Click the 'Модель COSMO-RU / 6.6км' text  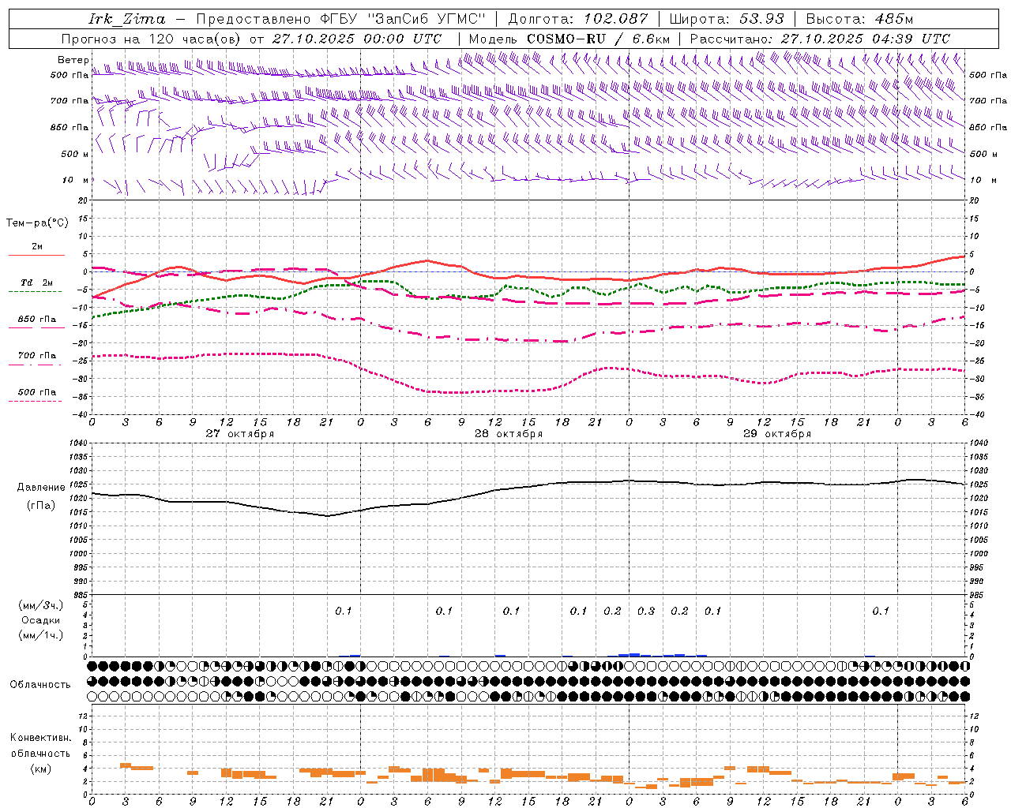[569, 39]
